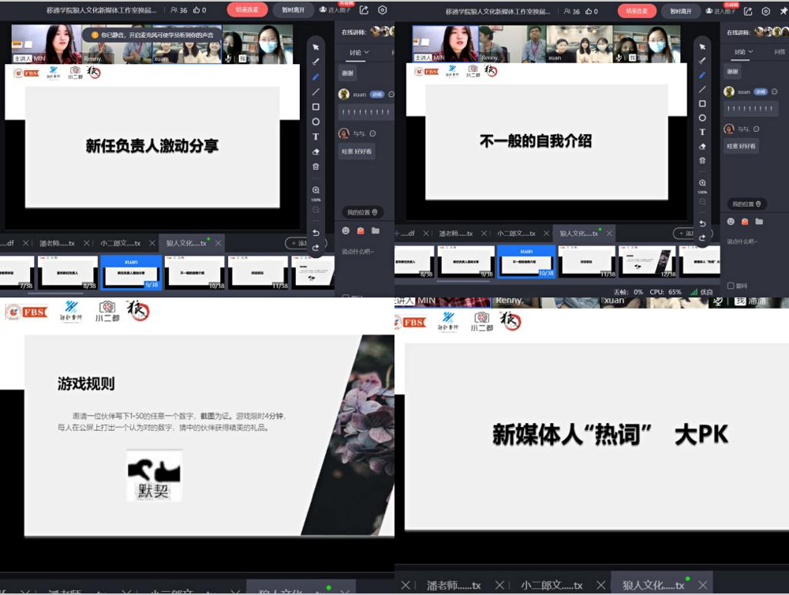This screenshot has width=789, height=595.
Task: Click 我的位置 button in upper-right chat panel
Action: 743,204
